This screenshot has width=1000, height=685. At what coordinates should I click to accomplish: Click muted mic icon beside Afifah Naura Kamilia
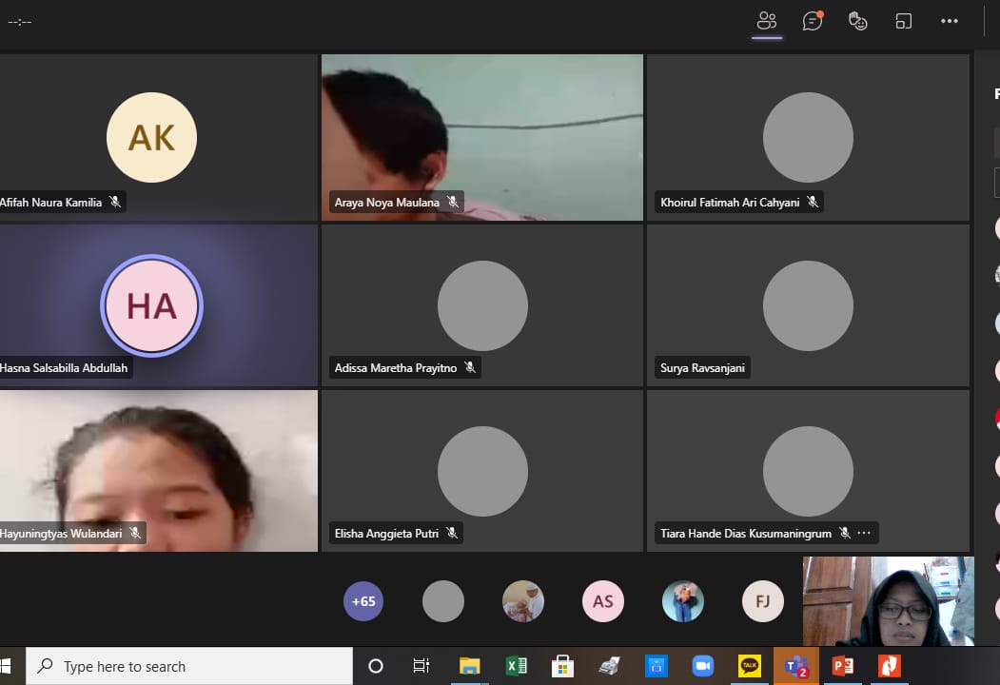click(x=115, y=202)
